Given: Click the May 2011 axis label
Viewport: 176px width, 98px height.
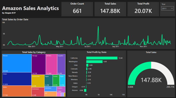Looking at the screenshot, I should pos(60,46).
